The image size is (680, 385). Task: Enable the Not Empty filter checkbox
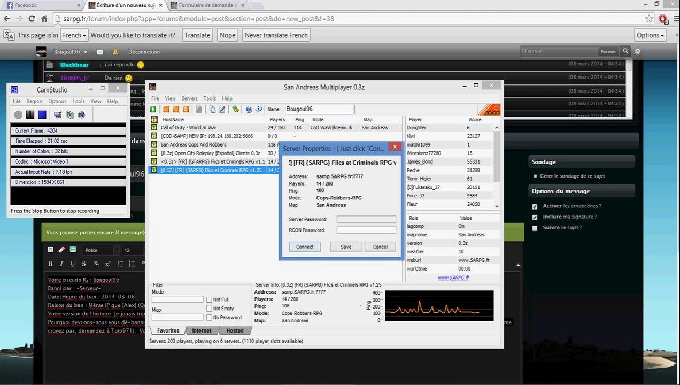[209, 309]
